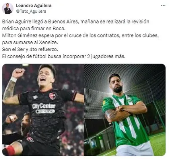
Task: Open the Leandro Aguilera display name link
Action: click(x=34, y=6)
